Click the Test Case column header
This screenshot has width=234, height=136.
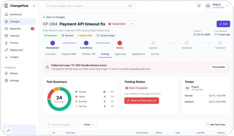(70, 133)
